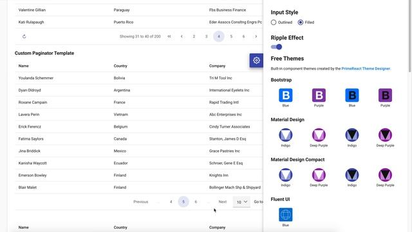Toggle the Ripple Effect switch
Screen dimensions: 412x232
(x=276, y=47)
